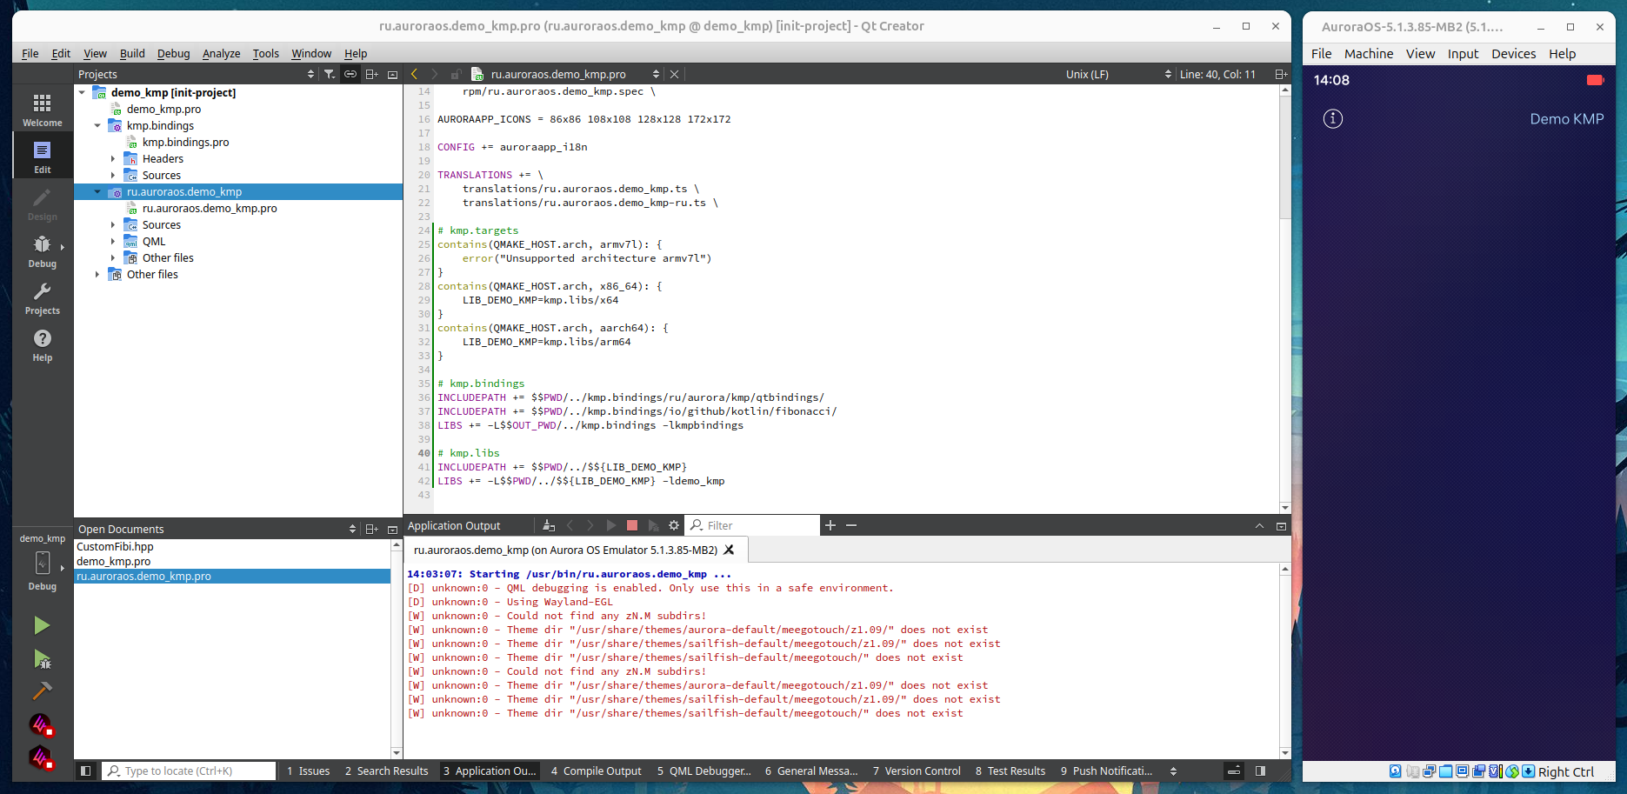This screenshot has height=794, width=1627.
Task: Open Application Output settings gear
Action: click(x=673, y=525)
